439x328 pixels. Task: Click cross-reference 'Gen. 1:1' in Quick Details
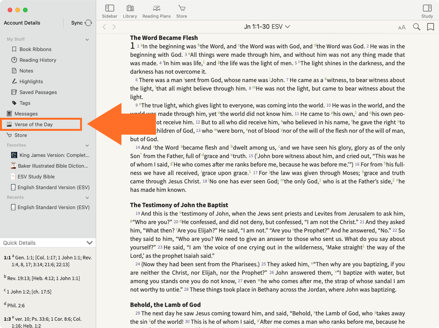click(23, 258)
